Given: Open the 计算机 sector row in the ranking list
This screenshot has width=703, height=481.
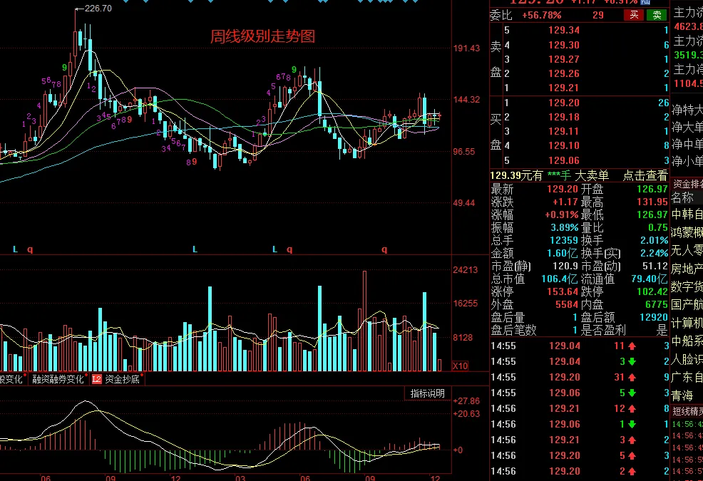Looking at the screenshot, I should click(687, 323).
